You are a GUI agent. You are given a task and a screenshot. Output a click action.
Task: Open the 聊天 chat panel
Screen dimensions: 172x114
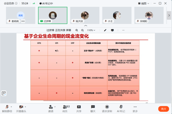click(93, 109)
